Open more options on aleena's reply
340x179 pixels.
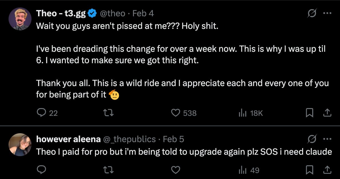pos(327,139)
